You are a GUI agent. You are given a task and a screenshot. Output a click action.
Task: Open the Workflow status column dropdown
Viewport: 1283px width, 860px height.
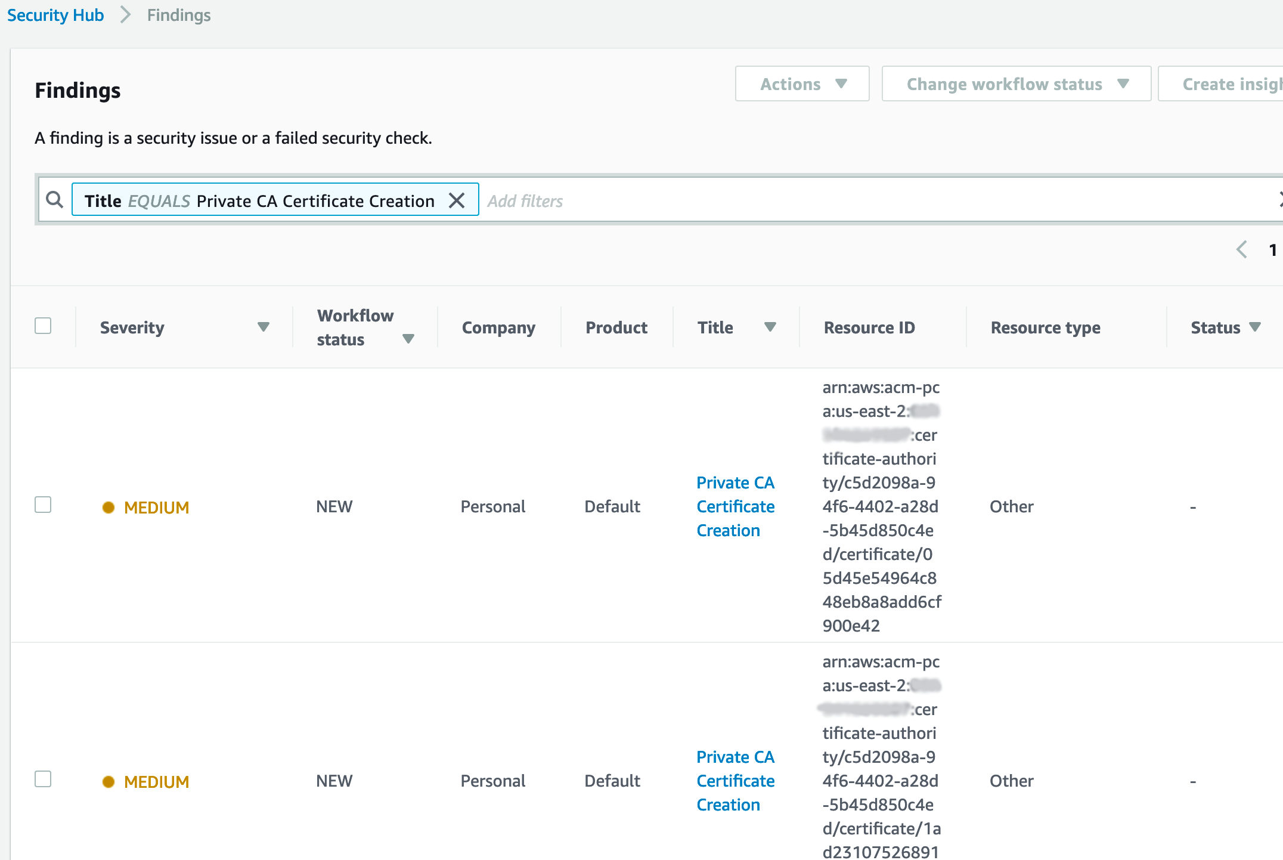click(409, 339)
